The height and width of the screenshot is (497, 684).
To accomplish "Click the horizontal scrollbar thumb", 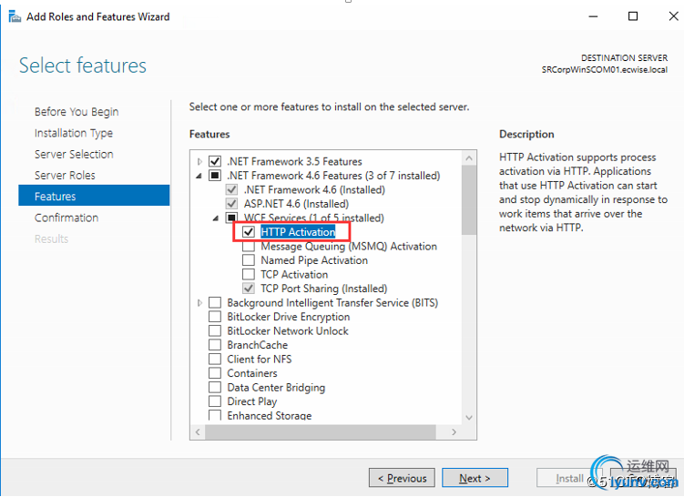I will (321, 431).
